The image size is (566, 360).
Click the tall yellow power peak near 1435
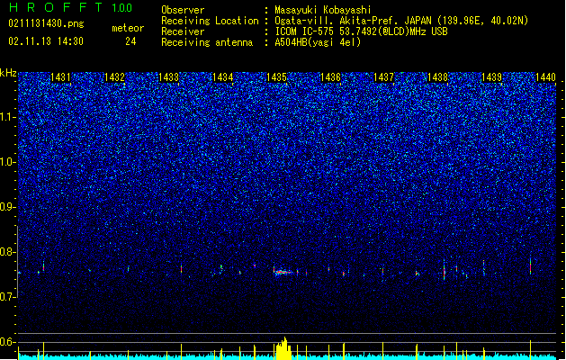283,349
